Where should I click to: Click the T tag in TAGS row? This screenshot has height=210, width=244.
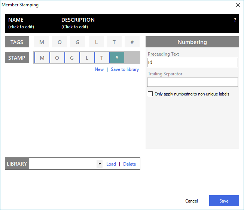pos(114,42)
